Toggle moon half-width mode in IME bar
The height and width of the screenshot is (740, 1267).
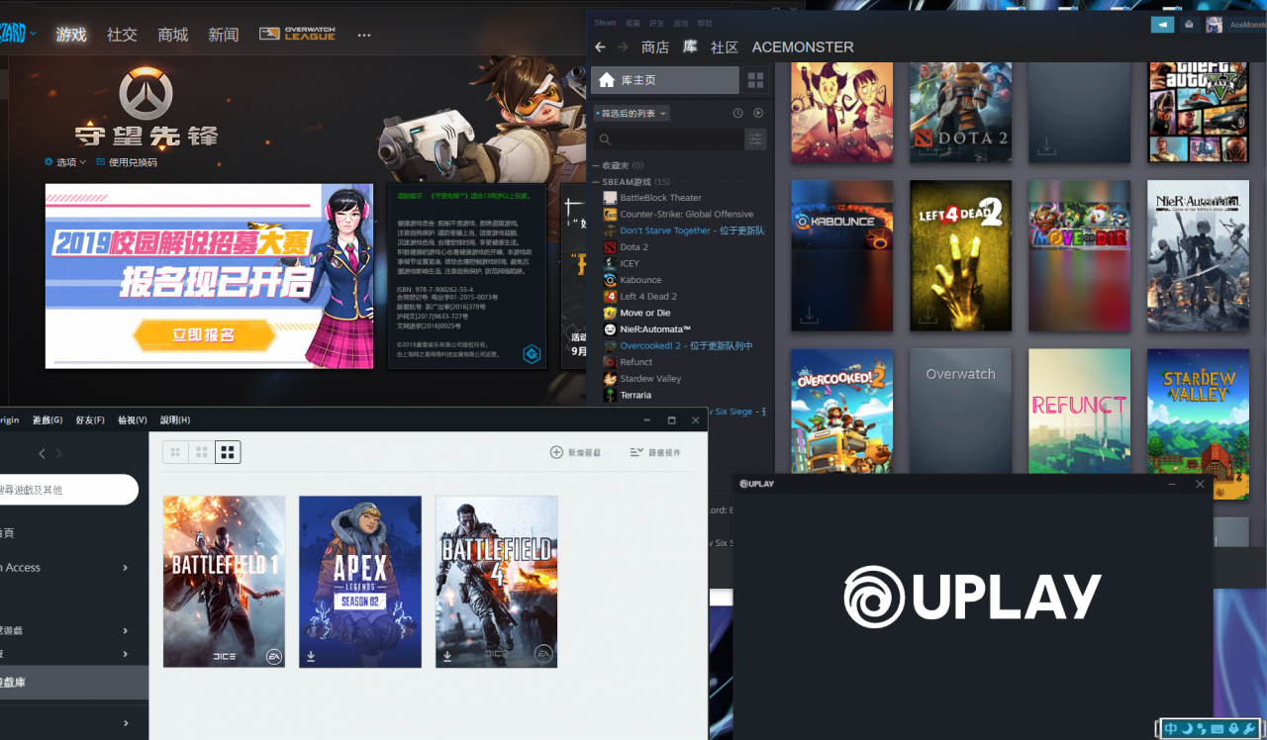pyautogui.click(x=1187, y=729)
